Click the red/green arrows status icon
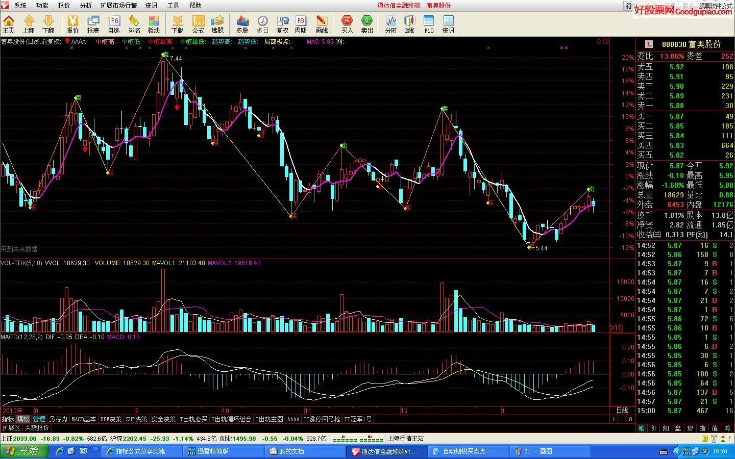 point(723,438)
